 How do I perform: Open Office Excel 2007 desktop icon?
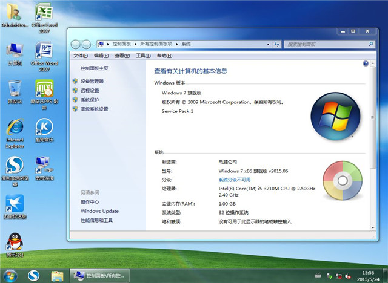pyautogui.click(x=44, y=15)
